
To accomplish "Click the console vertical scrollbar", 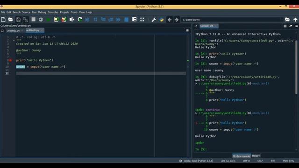I will pos(296,67).
